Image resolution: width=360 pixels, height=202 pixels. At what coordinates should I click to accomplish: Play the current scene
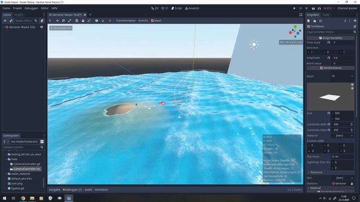click(313, 8)
